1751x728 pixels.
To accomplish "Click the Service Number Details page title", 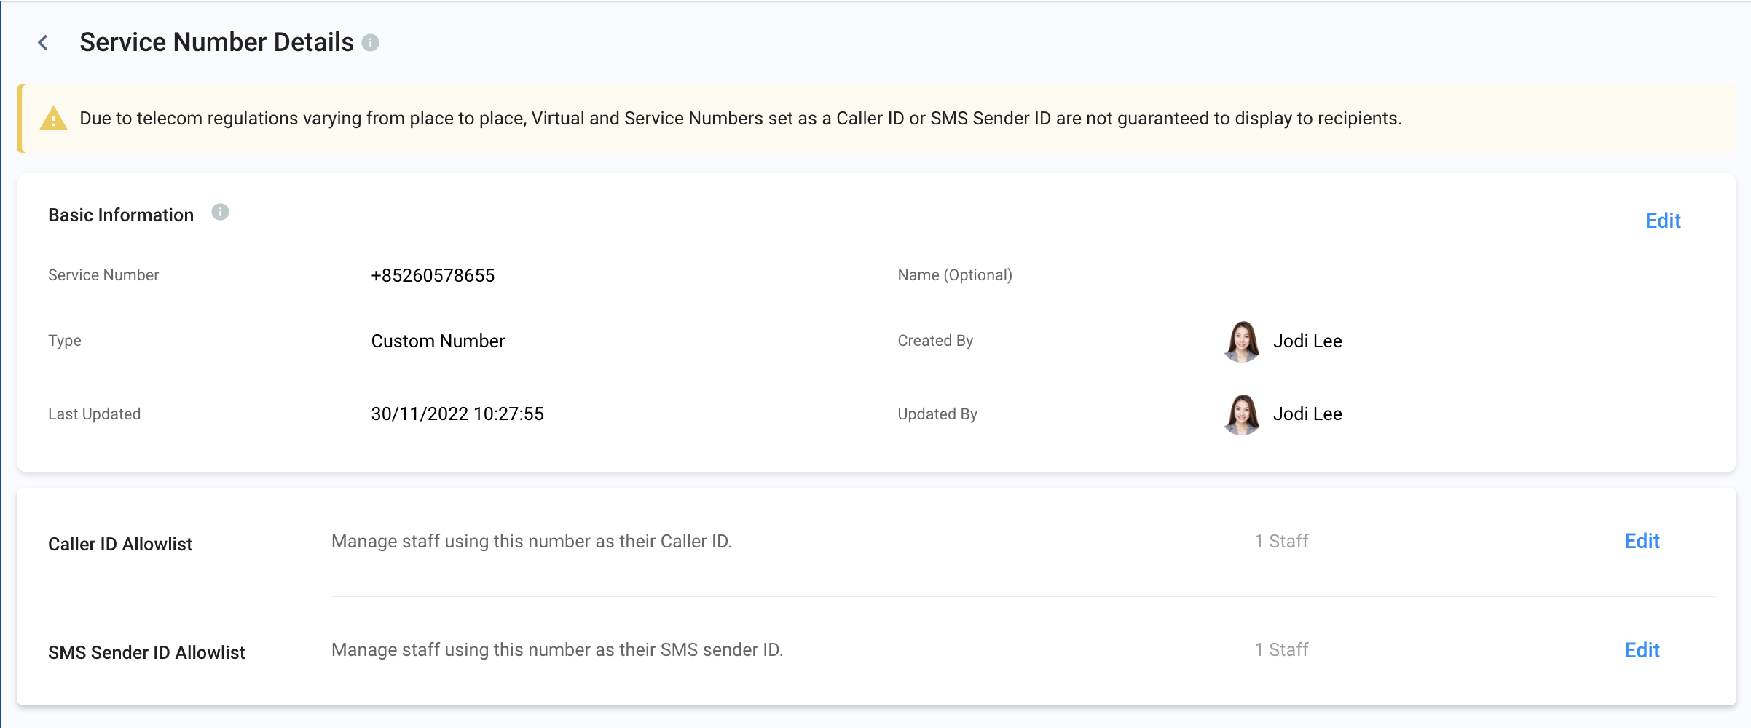I will pos(216,42).
